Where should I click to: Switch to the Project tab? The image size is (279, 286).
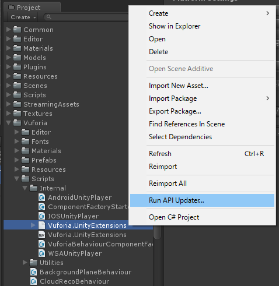[32, 8]
